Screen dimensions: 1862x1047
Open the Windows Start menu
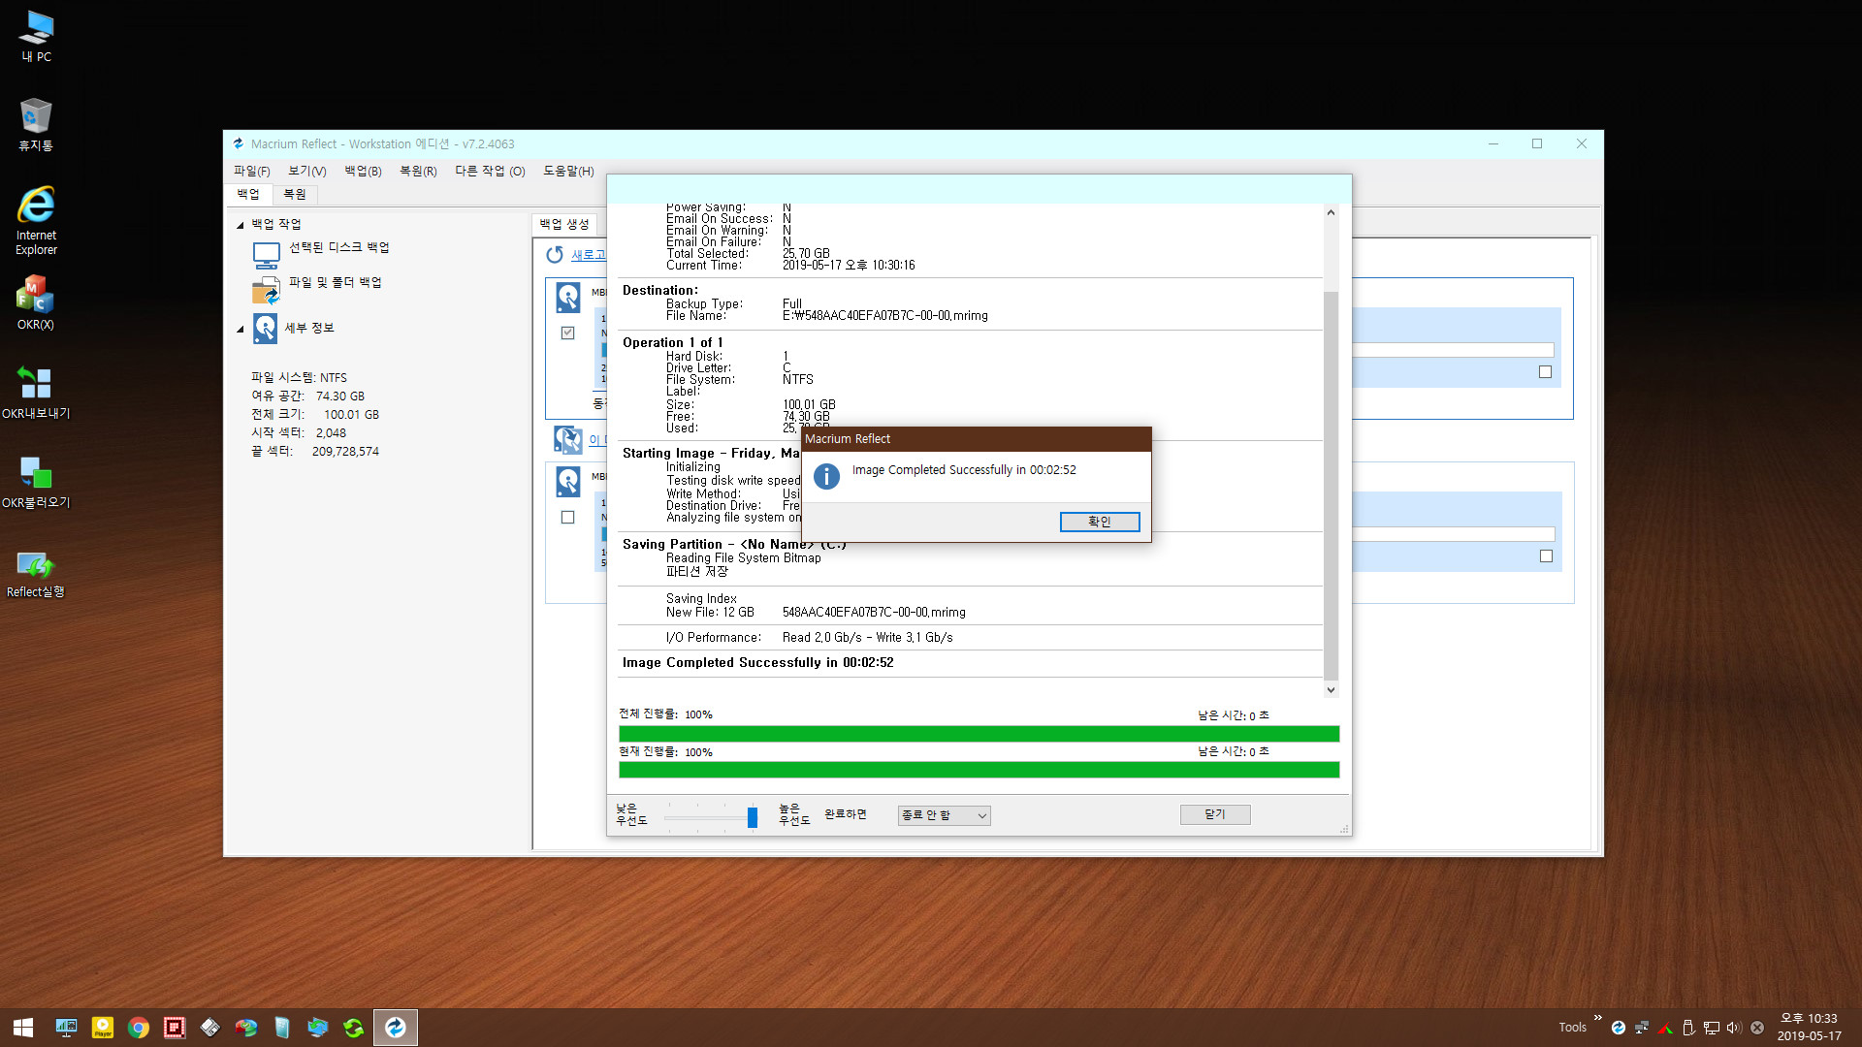pyautogui.click(x=23, y=1028)
